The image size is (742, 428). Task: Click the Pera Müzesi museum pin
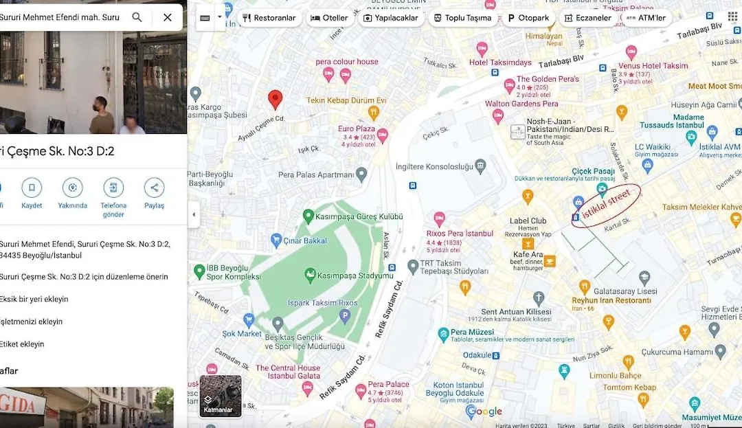(x=443, y=335)
